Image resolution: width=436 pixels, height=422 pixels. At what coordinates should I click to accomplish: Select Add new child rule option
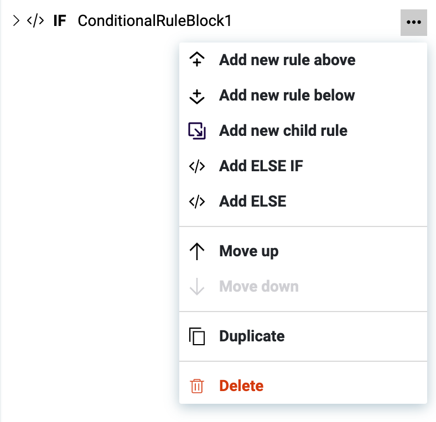(283, 131)
